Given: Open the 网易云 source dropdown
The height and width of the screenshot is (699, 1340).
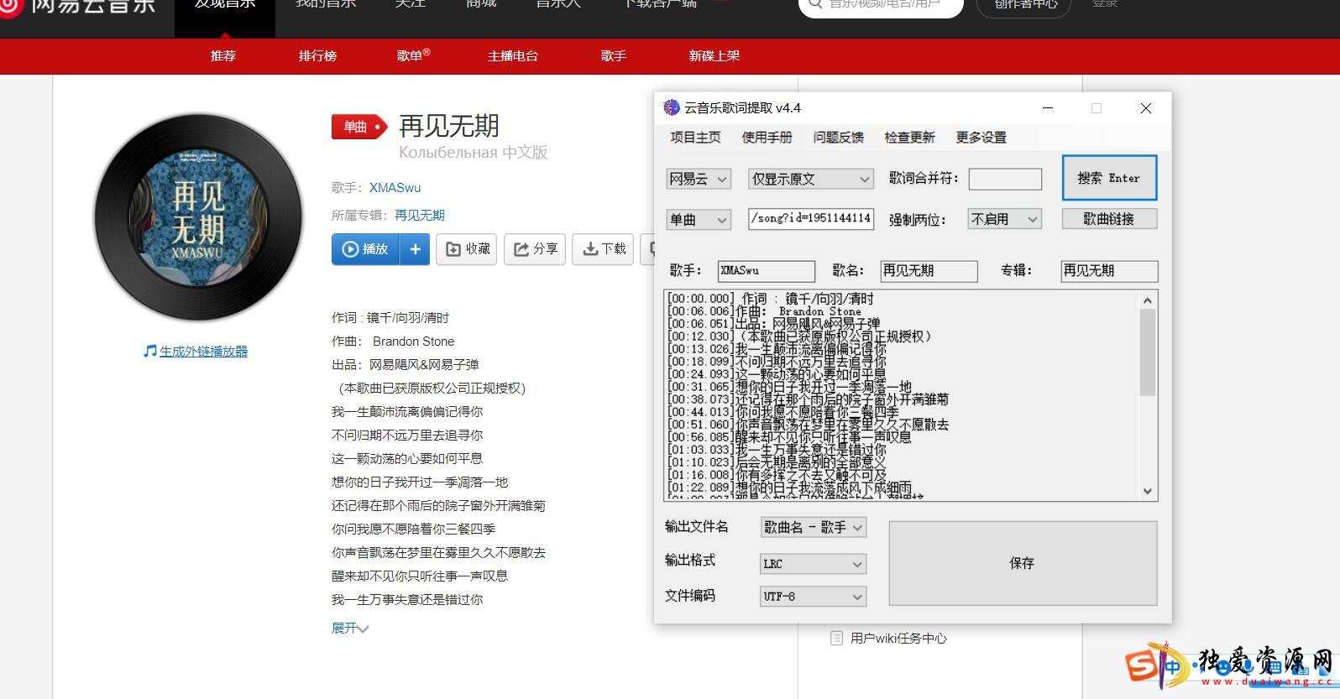Looking at the screenshot, I should (699, 179).
